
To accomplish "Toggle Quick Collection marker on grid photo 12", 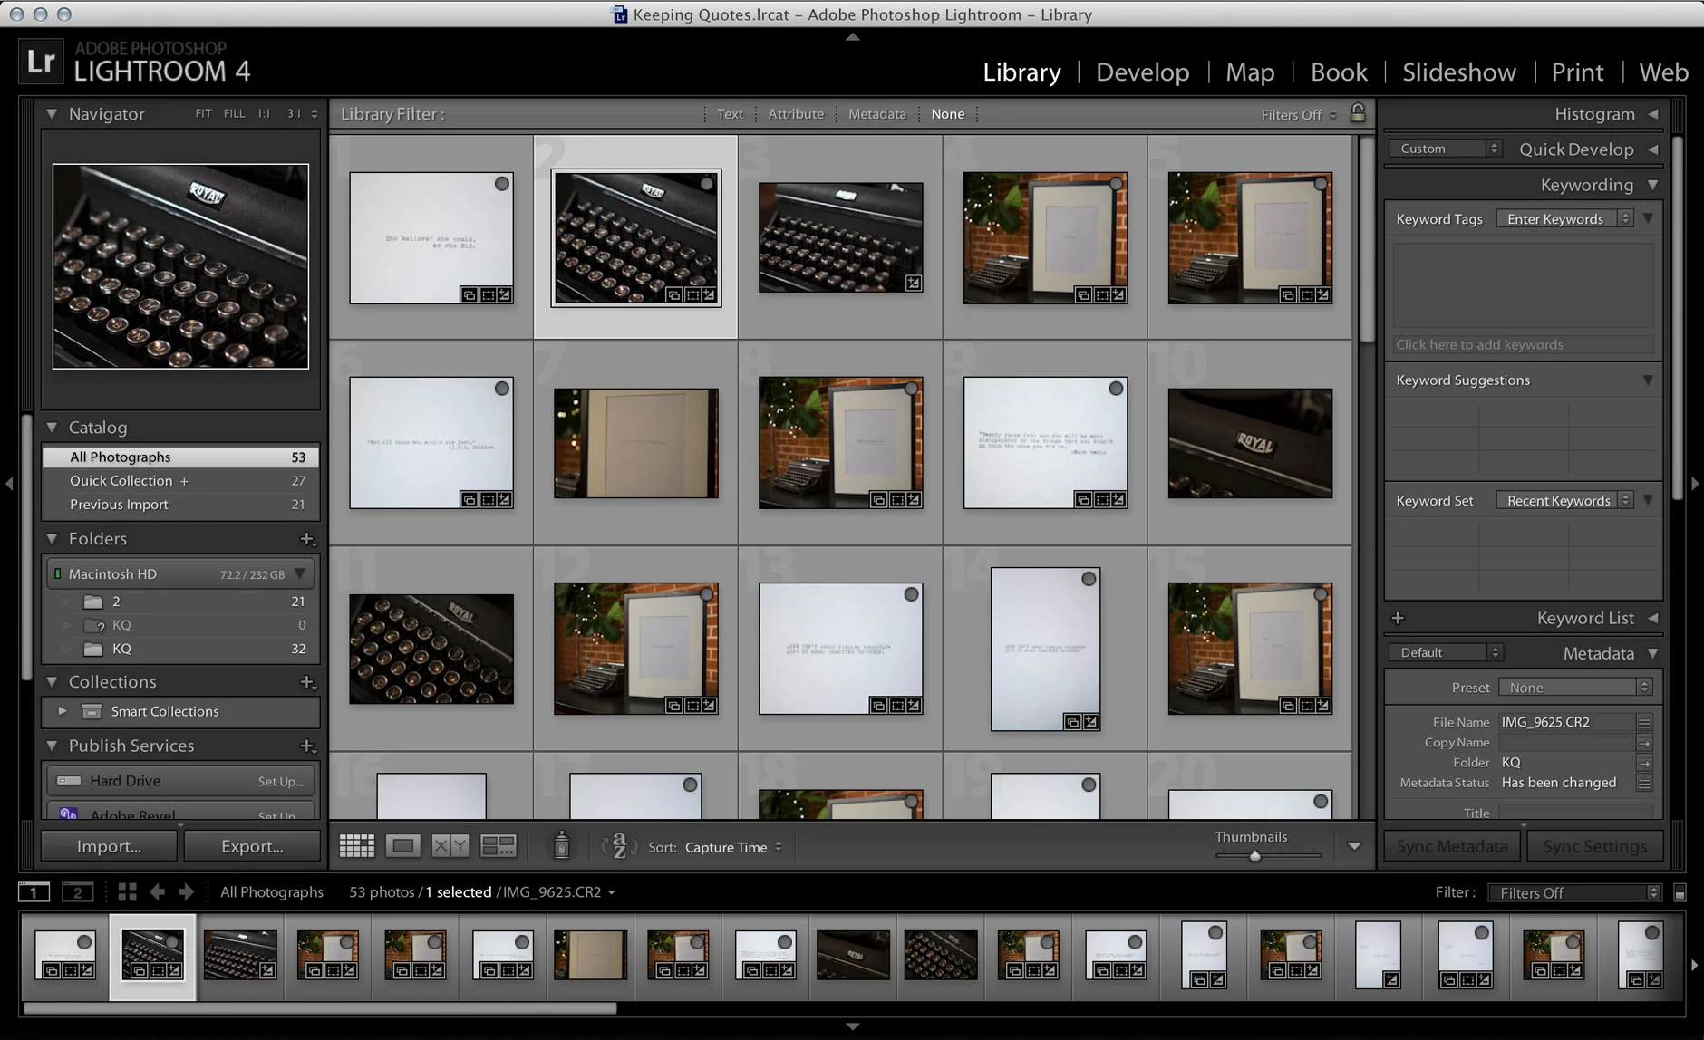I will click(x=706, y=594).
